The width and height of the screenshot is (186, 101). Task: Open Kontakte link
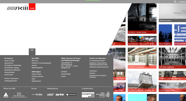[64, 71]
